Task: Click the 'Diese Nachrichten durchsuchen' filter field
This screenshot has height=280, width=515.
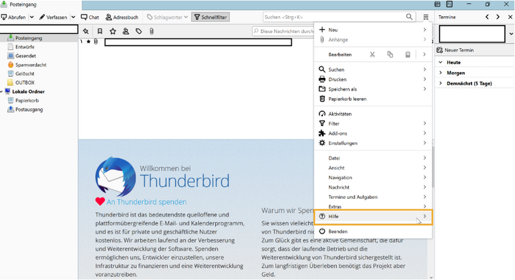Action: point(283,31)
